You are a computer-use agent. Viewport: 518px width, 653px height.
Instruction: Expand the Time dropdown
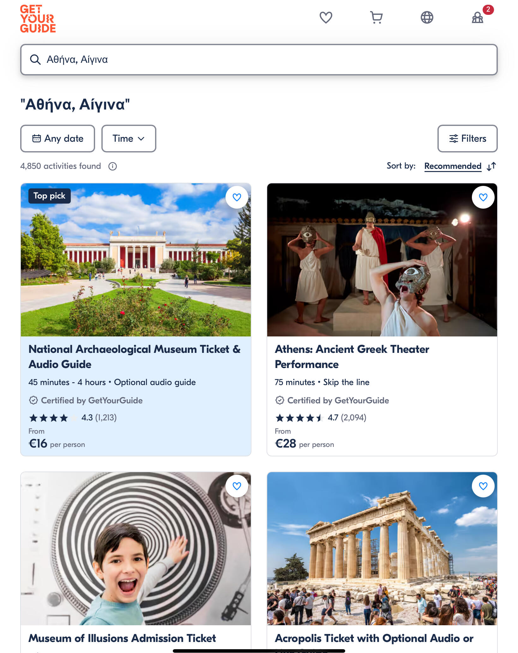(x=129, y=139)
